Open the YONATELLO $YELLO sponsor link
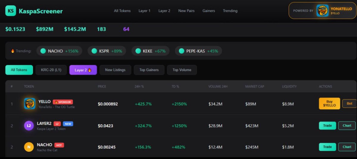The width and height of the screenshot is (357, 159). [322, 11]
